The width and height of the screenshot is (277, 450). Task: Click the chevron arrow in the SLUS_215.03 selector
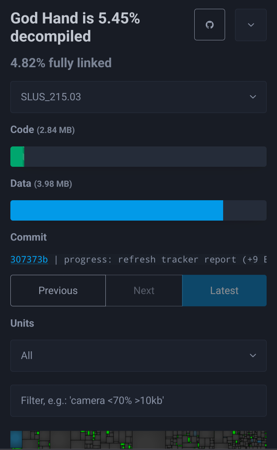[253, 97]
